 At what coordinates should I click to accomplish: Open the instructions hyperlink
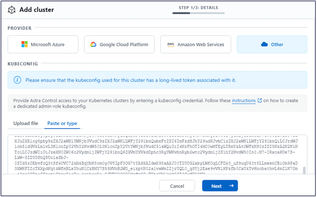pyautogui.click(x=244, y=101)
